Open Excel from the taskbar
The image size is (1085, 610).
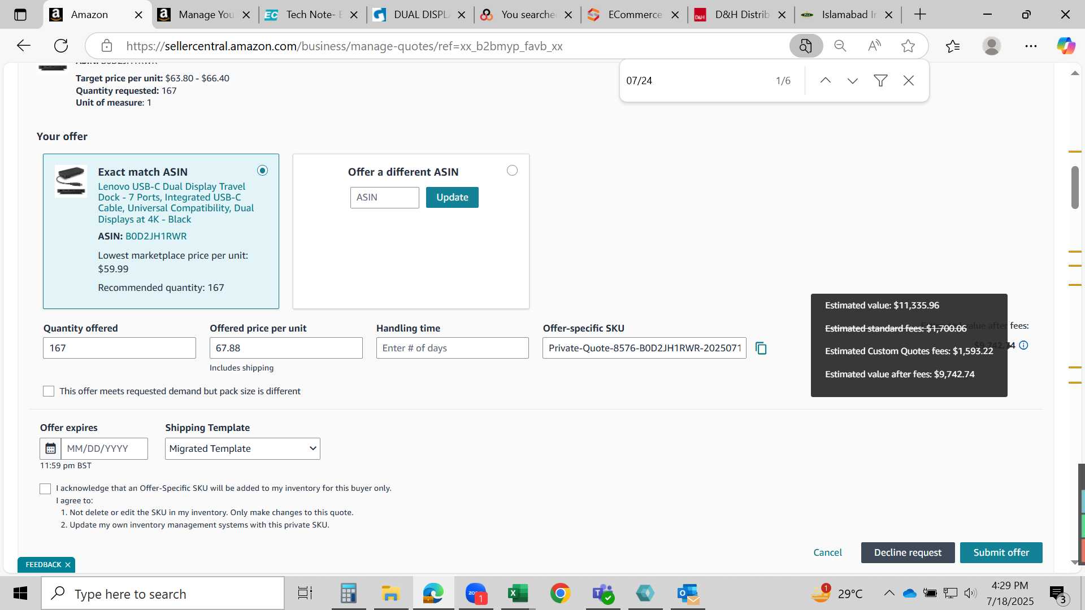click(518, 594)
